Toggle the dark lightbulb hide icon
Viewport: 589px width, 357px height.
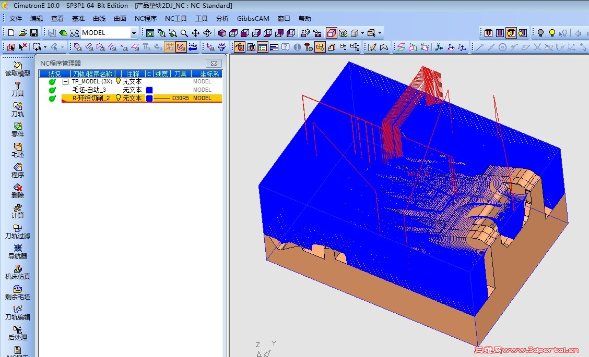[540, 33]
